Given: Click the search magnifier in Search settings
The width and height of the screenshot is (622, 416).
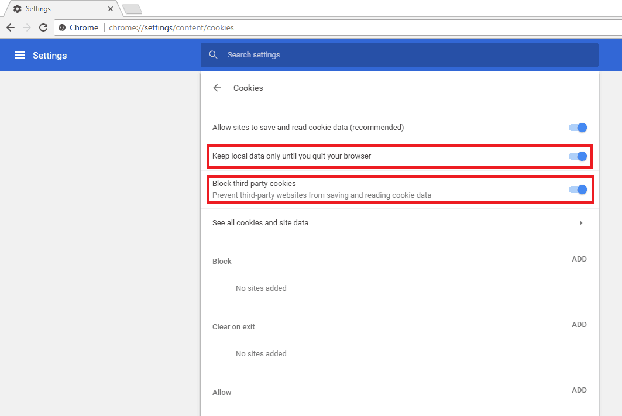Looking at the screenshot, I should tap(213, 55).
